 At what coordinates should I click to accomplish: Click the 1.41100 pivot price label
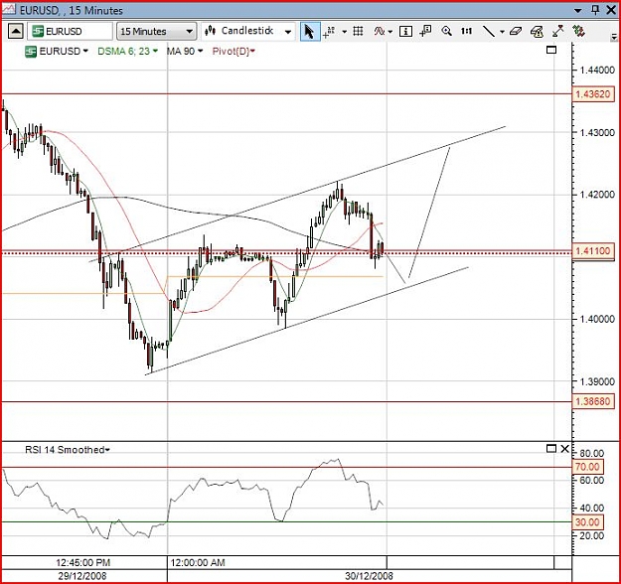click(x=593, y=251)
